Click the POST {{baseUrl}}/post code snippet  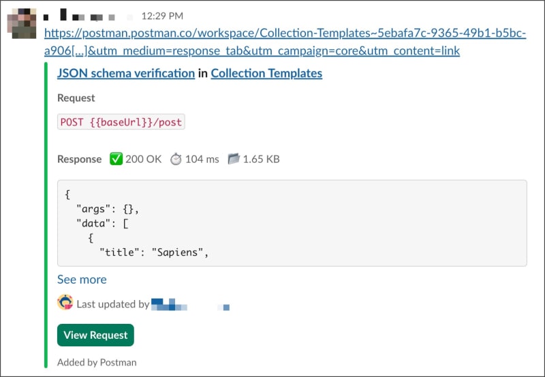121,122
